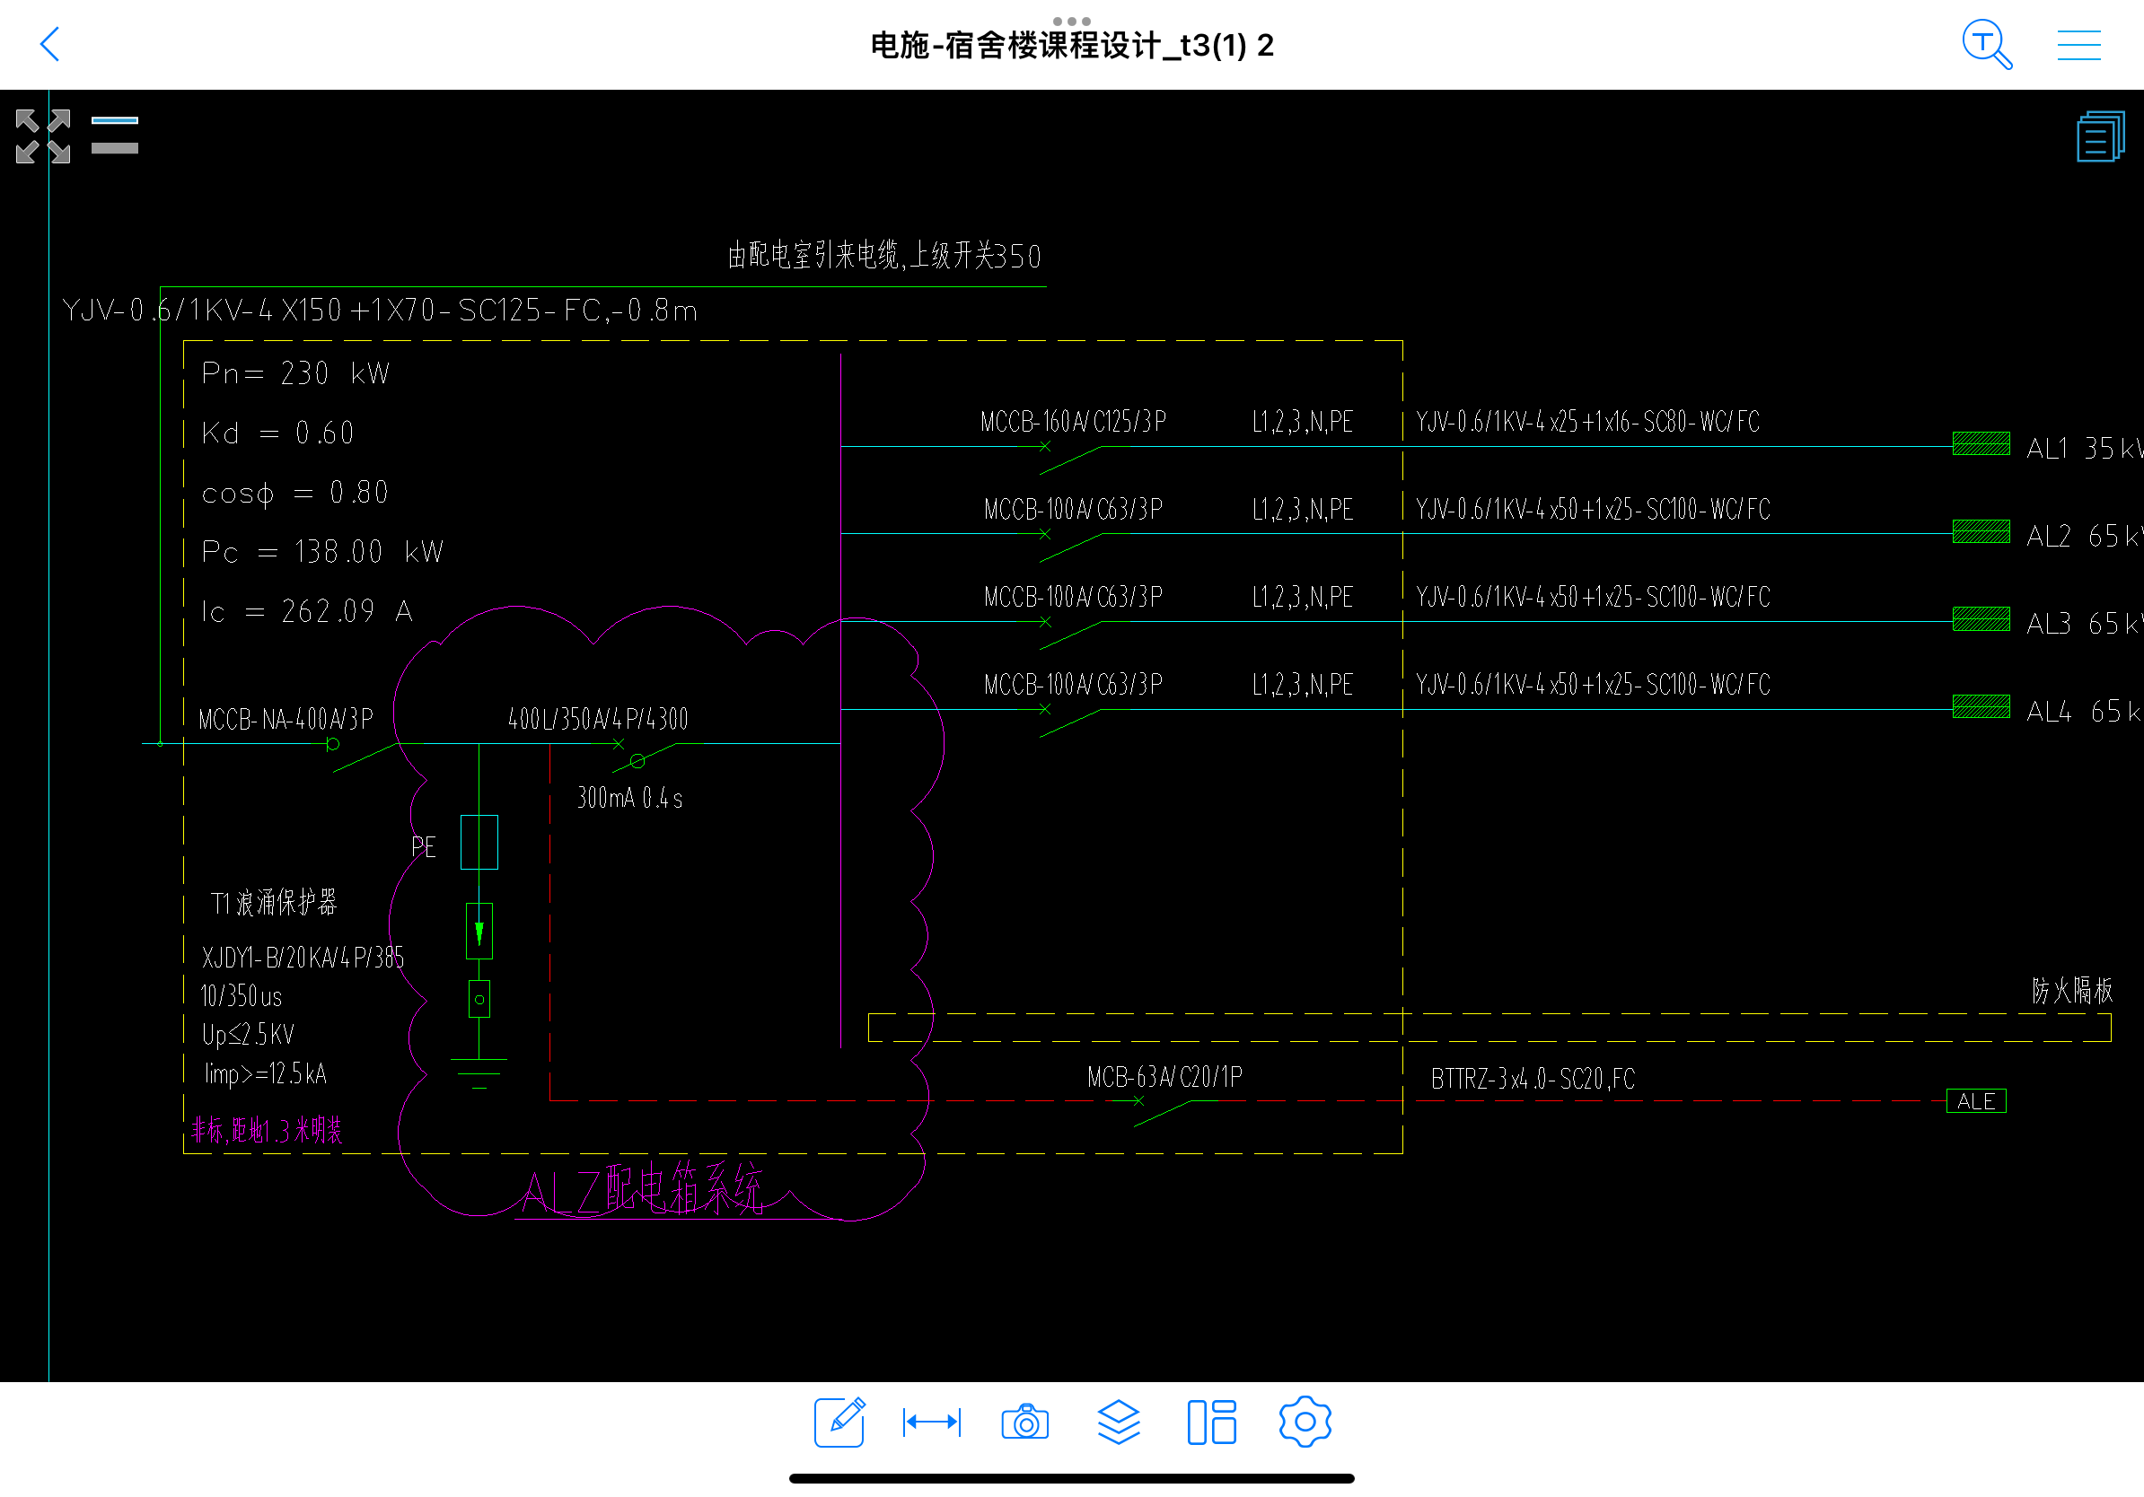Tap the drawing title text

[1071, 46]
